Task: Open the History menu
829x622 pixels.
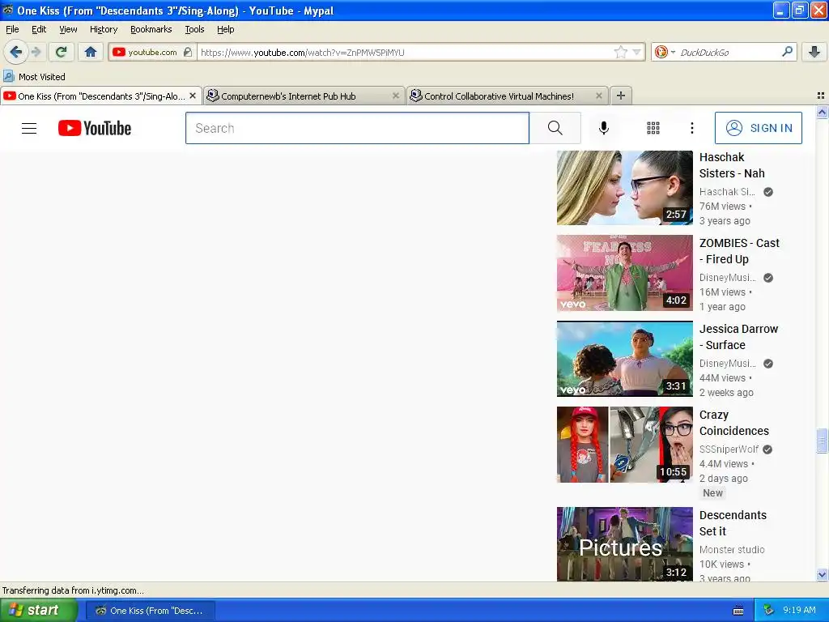Action: (x=103, y=29)
